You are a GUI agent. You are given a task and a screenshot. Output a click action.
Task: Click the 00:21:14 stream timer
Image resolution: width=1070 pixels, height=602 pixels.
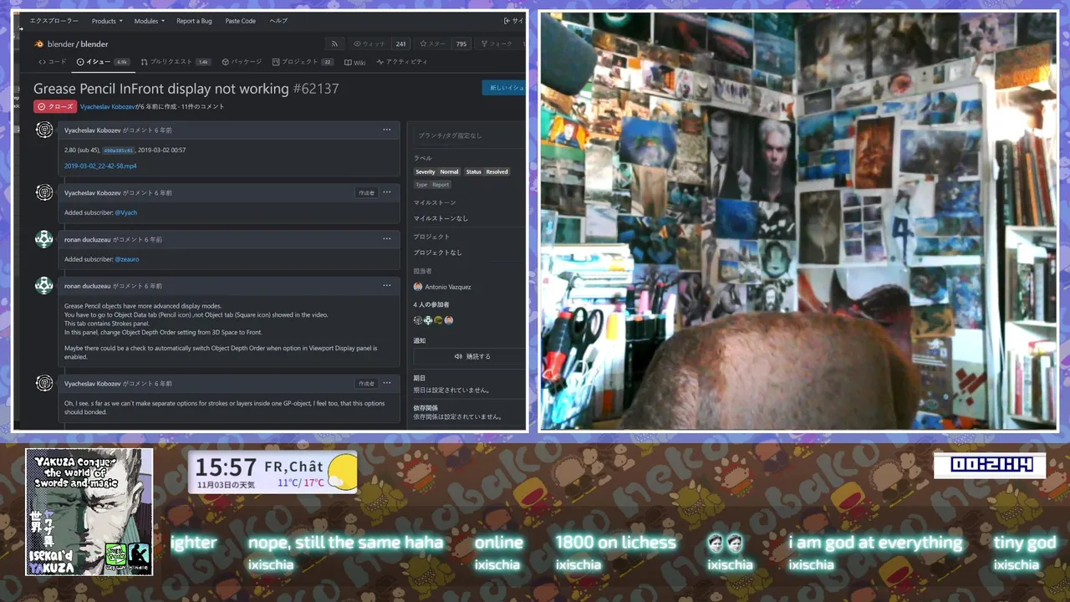click(990, 465)
